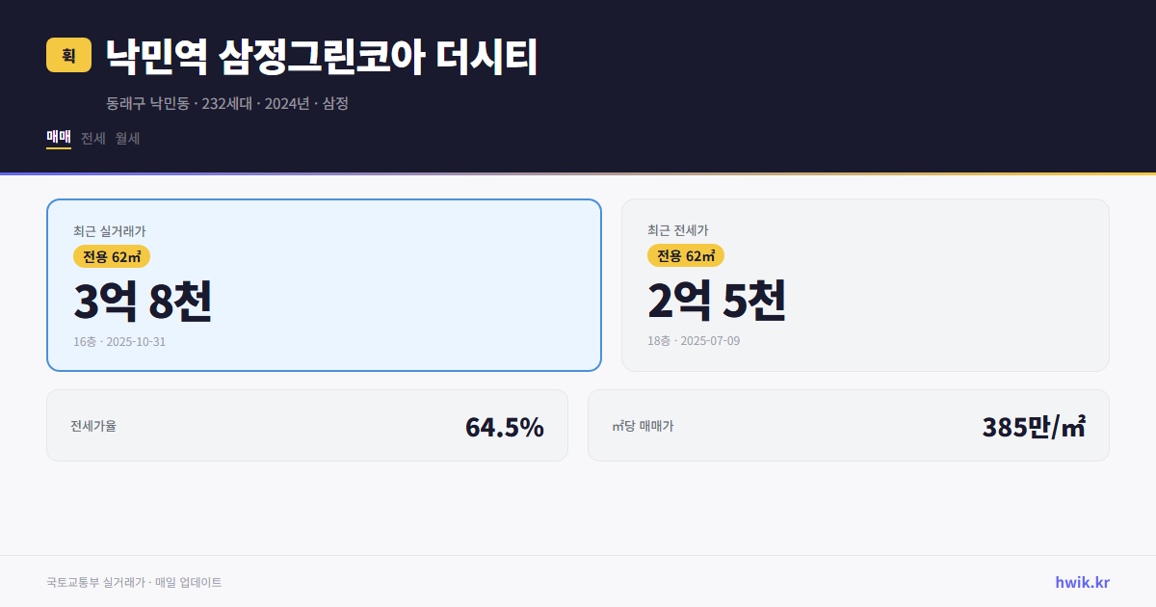Image resolution: width=1156 pixels, height=607 pixels.
Task: Click the 동래구 낙민동 subtitle info
Action: point(226,103)
